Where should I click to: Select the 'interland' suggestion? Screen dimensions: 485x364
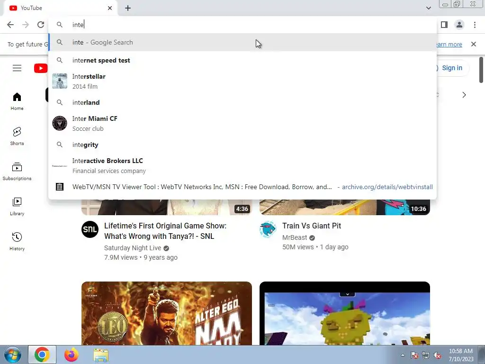242,102
